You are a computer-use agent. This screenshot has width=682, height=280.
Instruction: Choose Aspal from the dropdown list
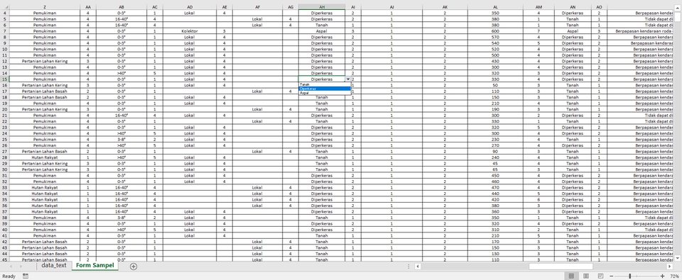[x=325, y=93]
